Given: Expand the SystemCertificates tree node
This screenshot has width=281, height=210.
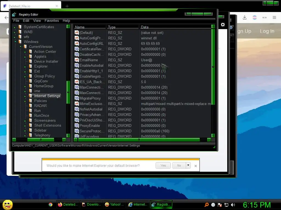Looking at the screenshot, I should tap(15, 27).
